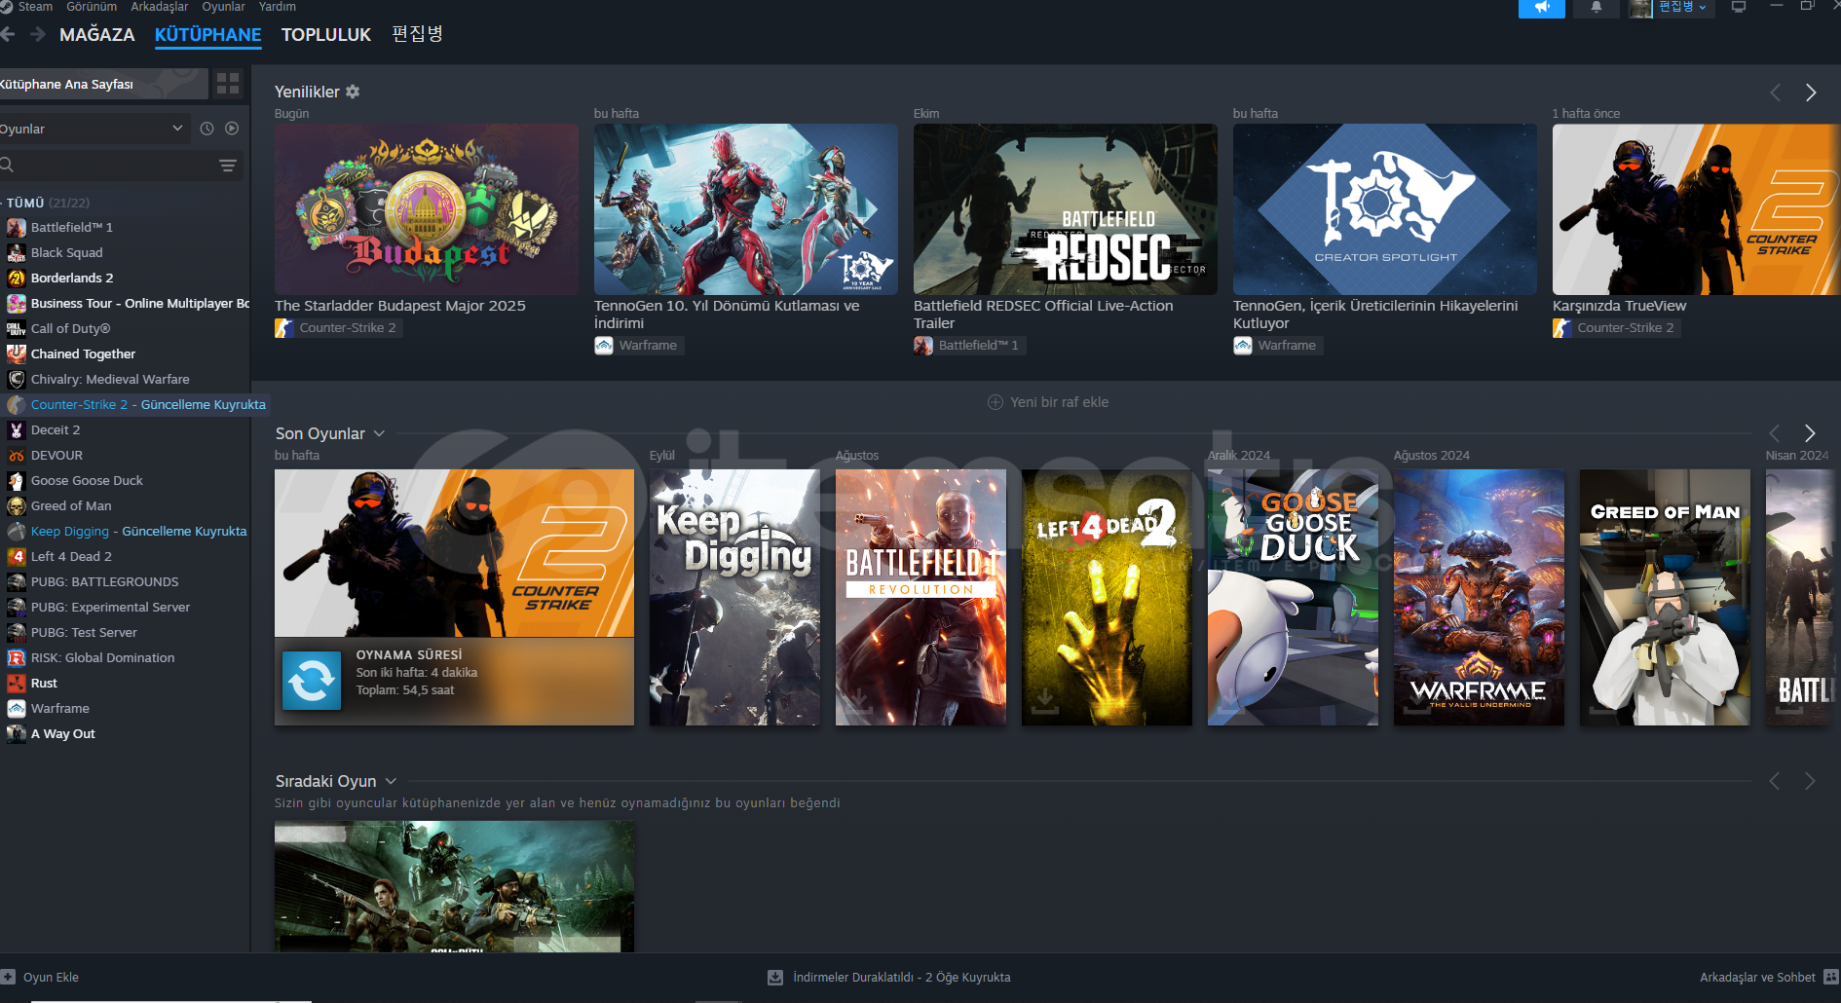Open Left 4 Dead 2 cover art
The height and width of the screenshot is (1003, 1841).
coord(1107,597)
